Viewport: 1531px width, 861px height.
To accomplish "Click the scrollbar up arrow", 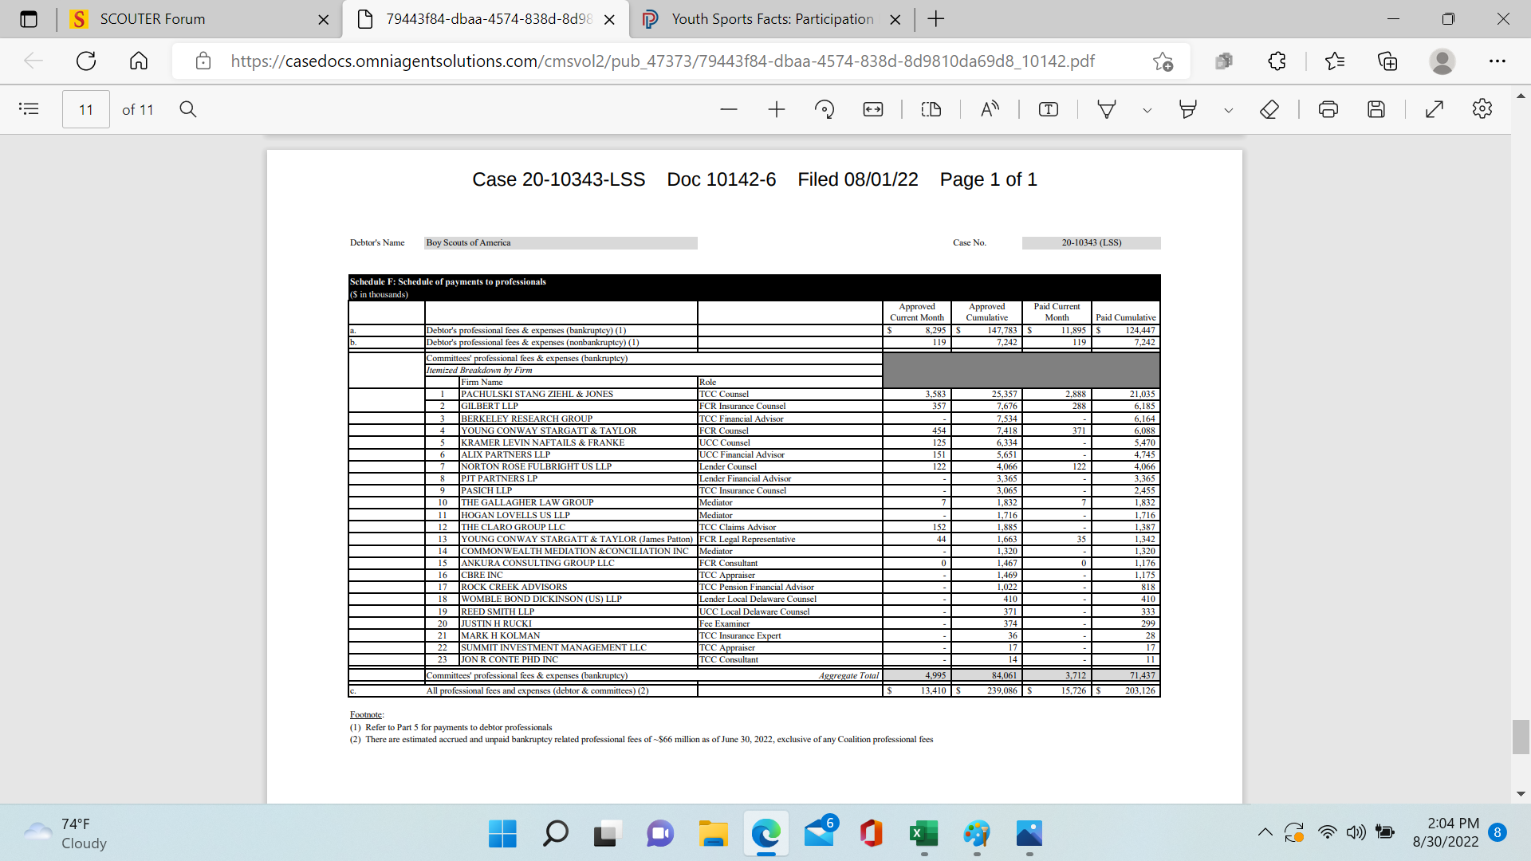I will click(1521, 95).
